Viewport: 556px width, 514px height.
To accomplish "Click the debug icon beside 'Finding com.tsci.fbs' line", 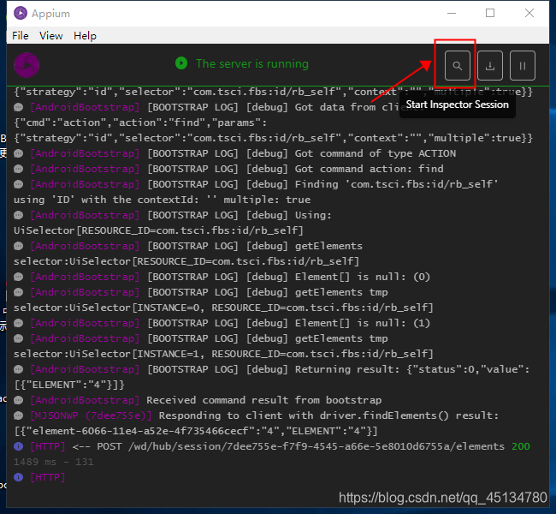I will pos(19,184).
